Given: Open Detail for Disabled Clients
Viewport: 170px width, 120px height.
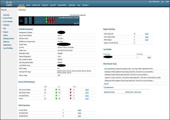Looking at the screenshot, I should pyautogui.click(x=79, y=116).
